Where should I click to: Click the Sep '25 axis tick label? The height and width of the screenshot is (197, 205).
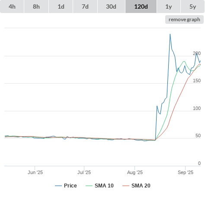point(186,172)
